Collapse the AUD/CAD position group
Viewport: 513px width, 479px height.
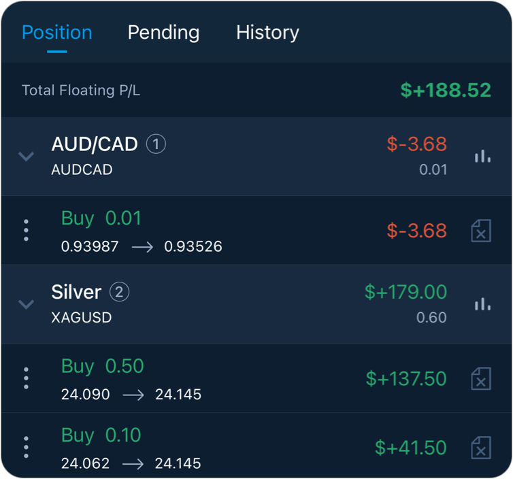pyautogui.click(x=26, y=156)
